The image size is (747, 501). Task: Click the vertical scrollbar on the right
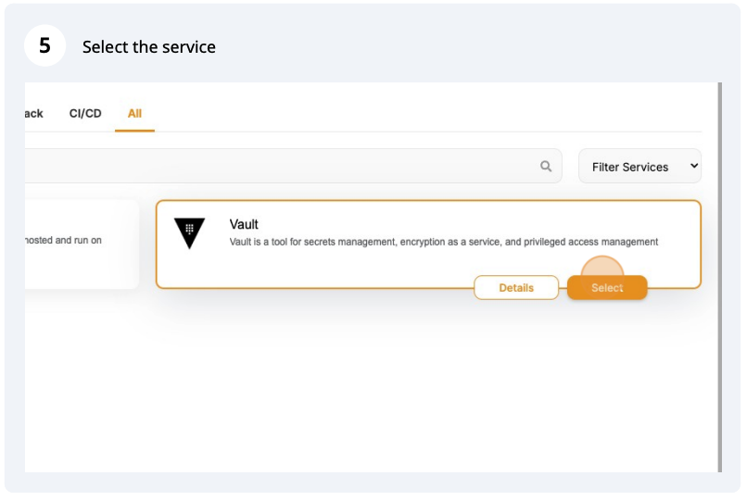click(719, 278)
